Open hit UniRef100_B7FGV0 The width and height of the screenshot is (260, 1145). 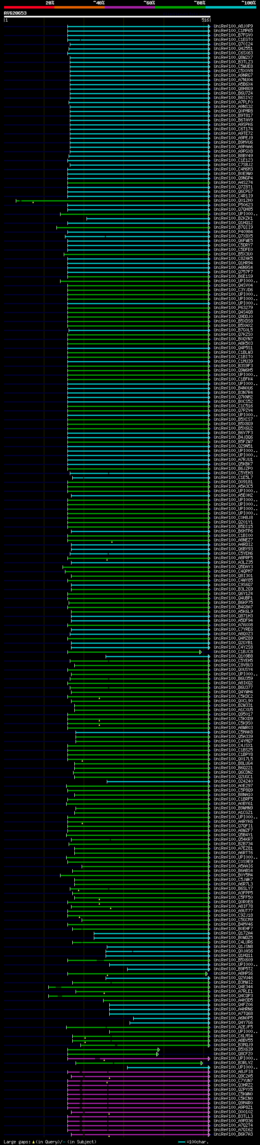tap(233, 35)
